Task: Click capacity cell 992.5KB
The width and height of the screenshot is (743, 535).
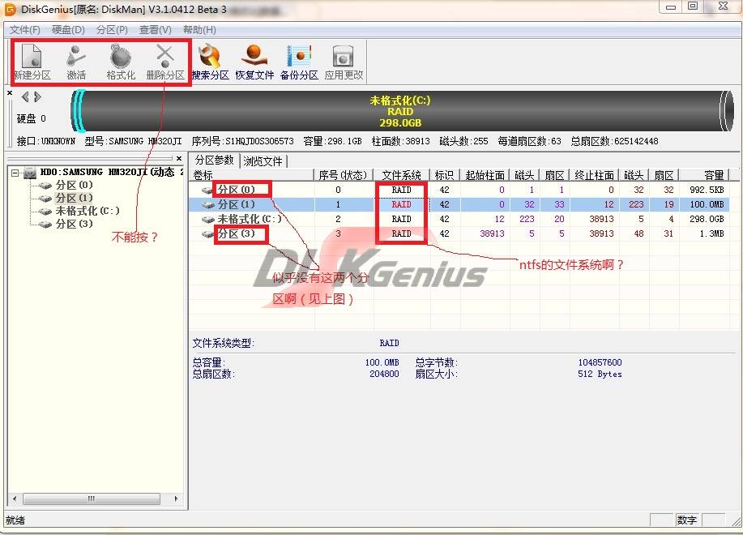Action: pos(707,190)
